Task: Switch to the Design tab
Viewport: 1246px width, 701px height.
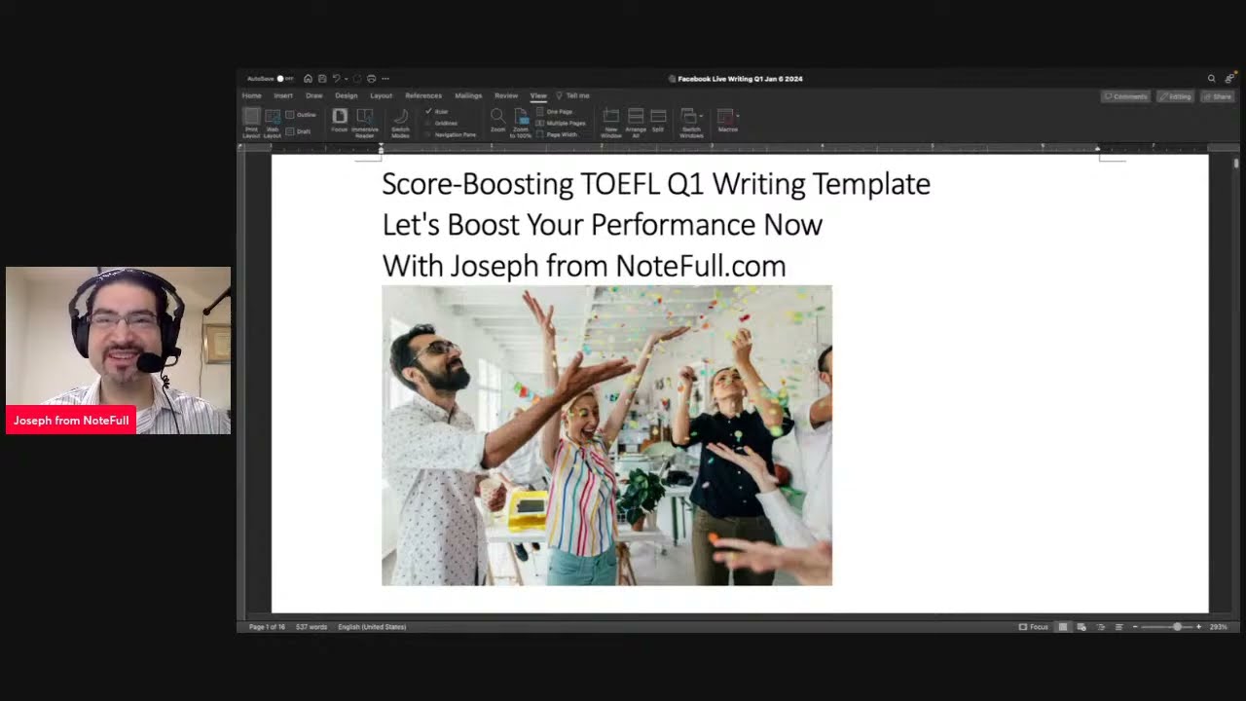Action: pos(347,95)
